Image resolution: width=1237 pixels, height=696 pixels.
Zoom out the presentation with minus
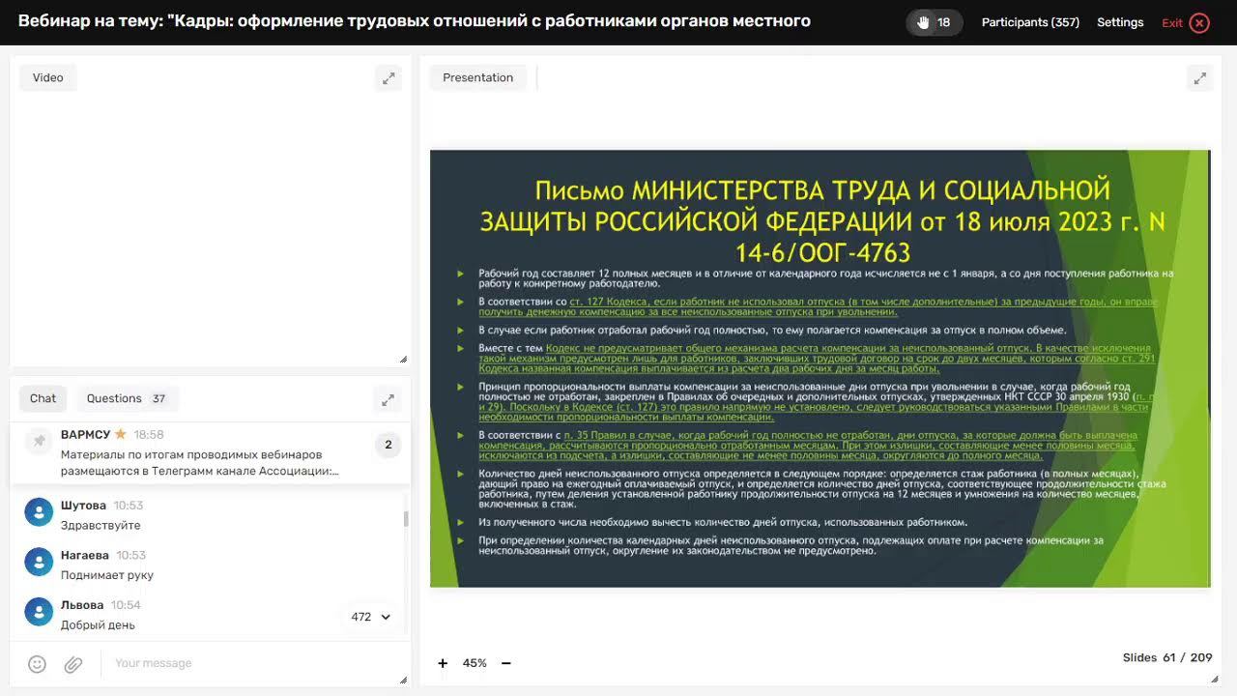tap(505, 663)
